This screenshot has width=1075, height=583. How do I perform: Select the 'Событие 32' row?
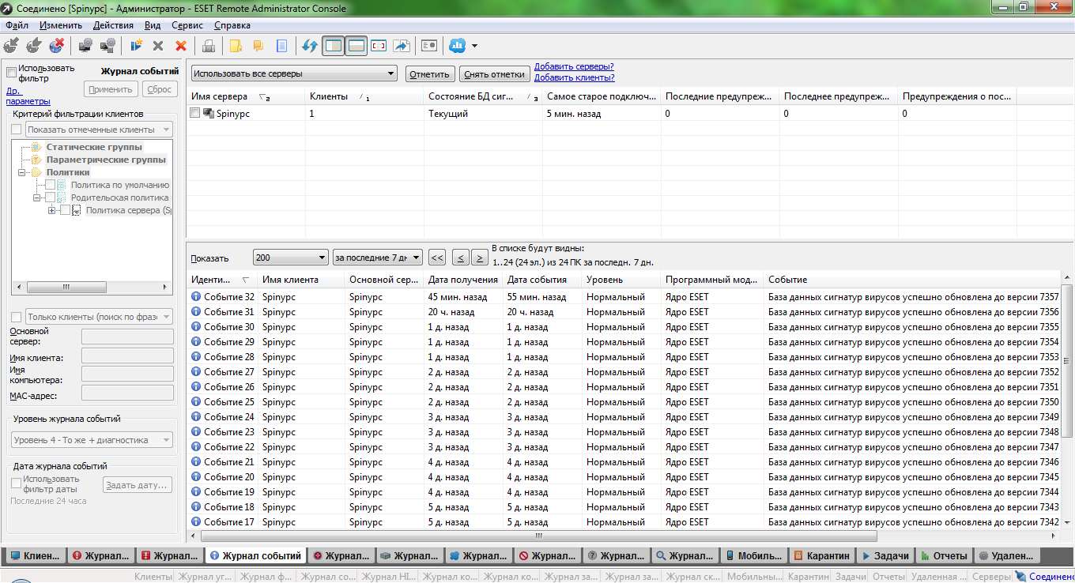pos(229,297)
